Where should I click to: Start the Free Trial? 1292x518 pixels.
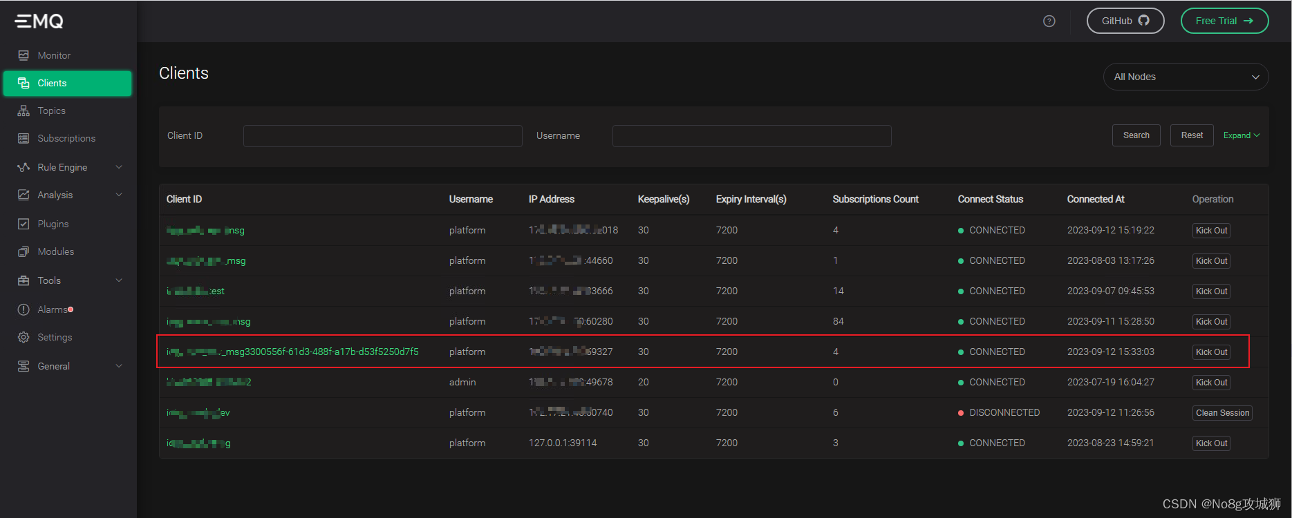pos(1224,21)
